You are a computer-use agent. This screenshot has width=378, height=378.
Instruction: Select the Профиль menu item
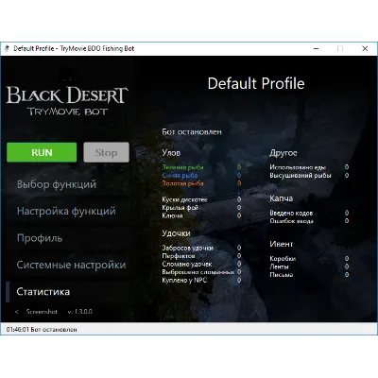pos(40,238)
